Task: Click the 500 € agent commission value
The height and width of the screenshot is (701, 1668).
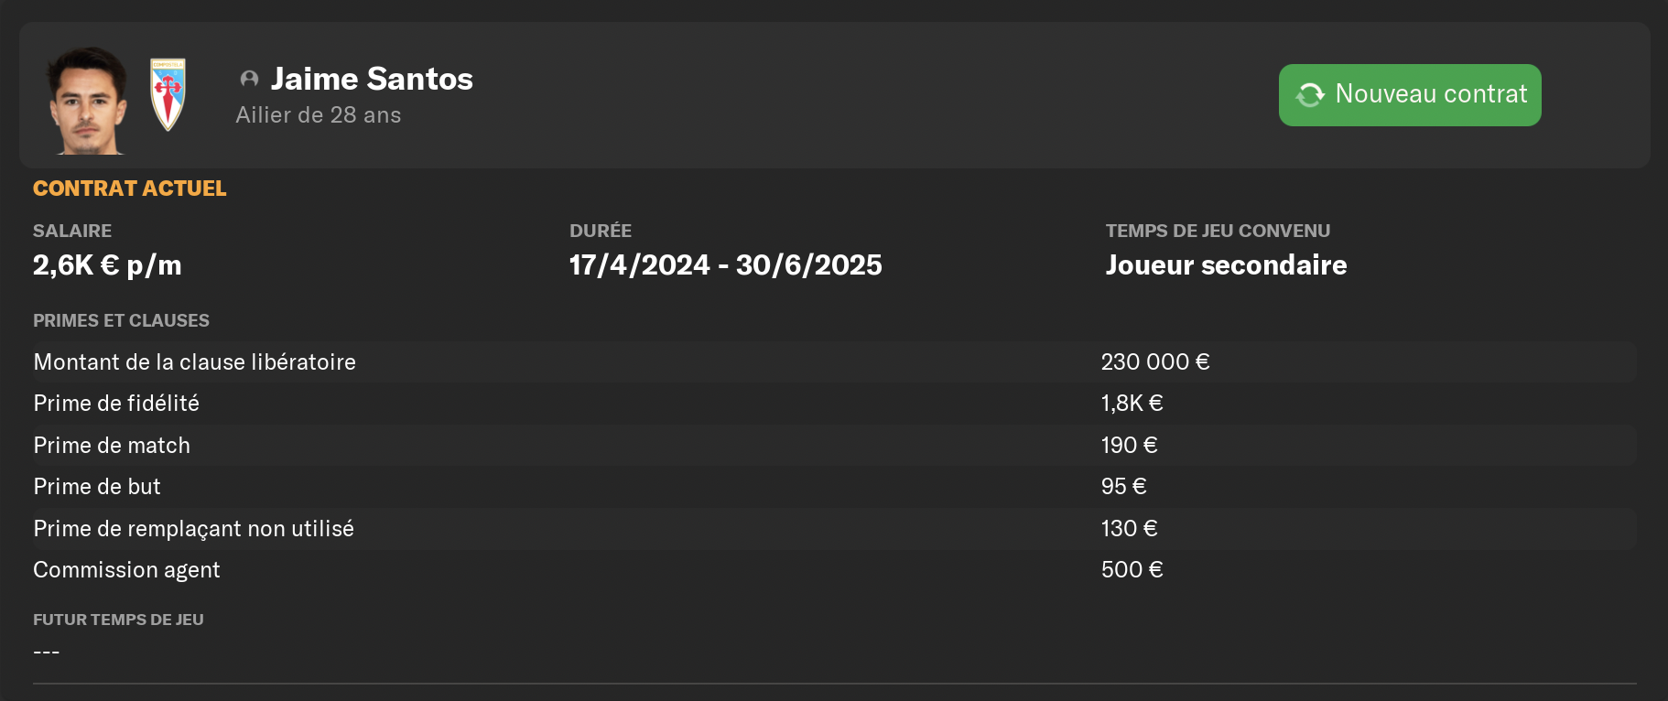Action: click(1132, 570)
